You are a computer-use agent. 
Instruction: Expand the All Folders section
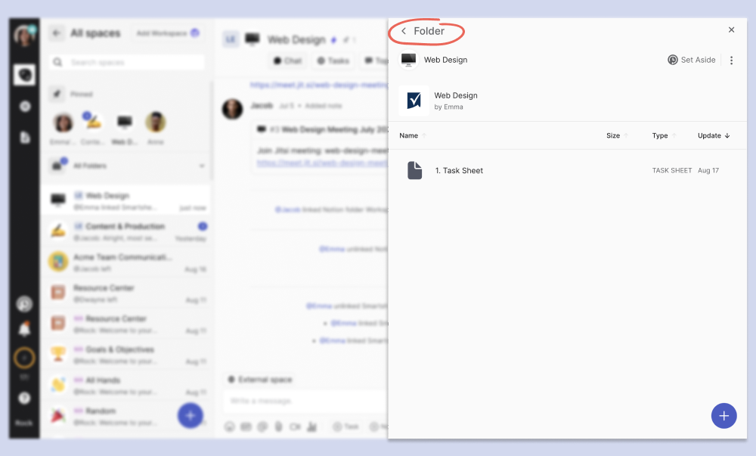(201, 166)
